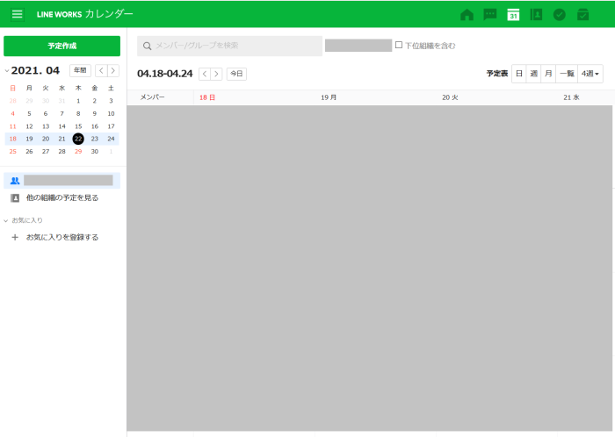This screenshot has height=437, width=615.
Task: Click the group members people icon
Action: [x=15, y=181]
